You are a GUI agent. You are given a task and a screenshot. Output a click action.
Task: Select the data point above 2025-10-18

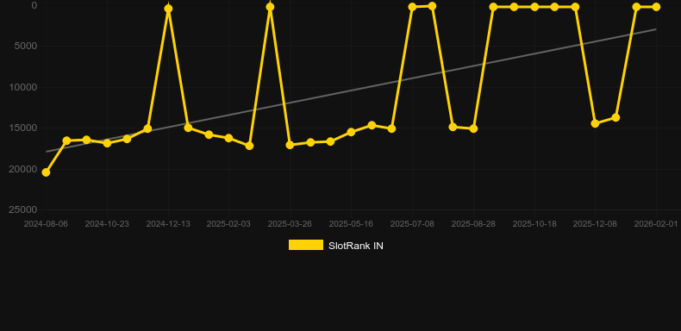coord(534,7)
